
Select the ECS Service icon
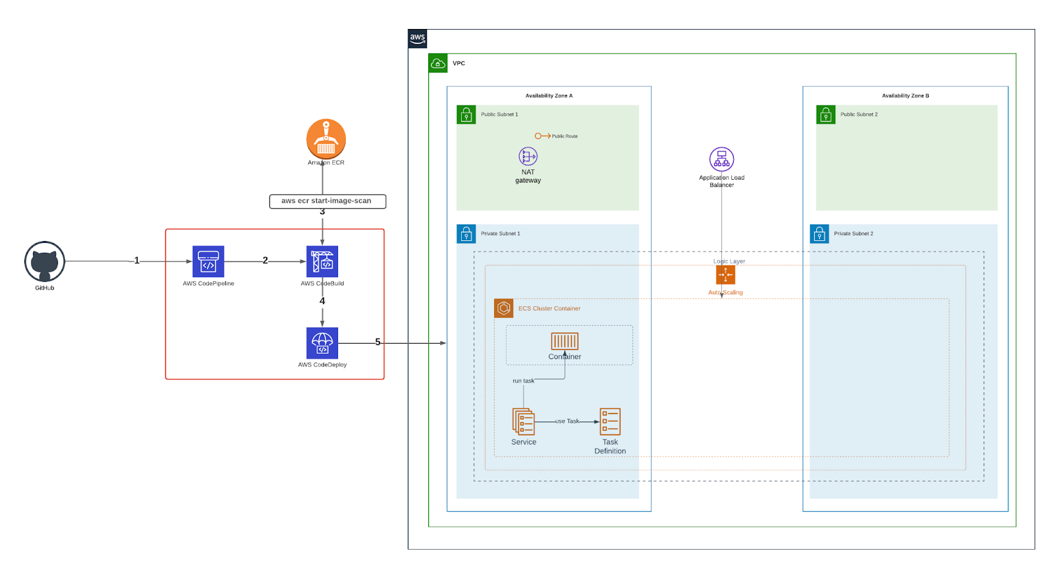tap(524, 421)
